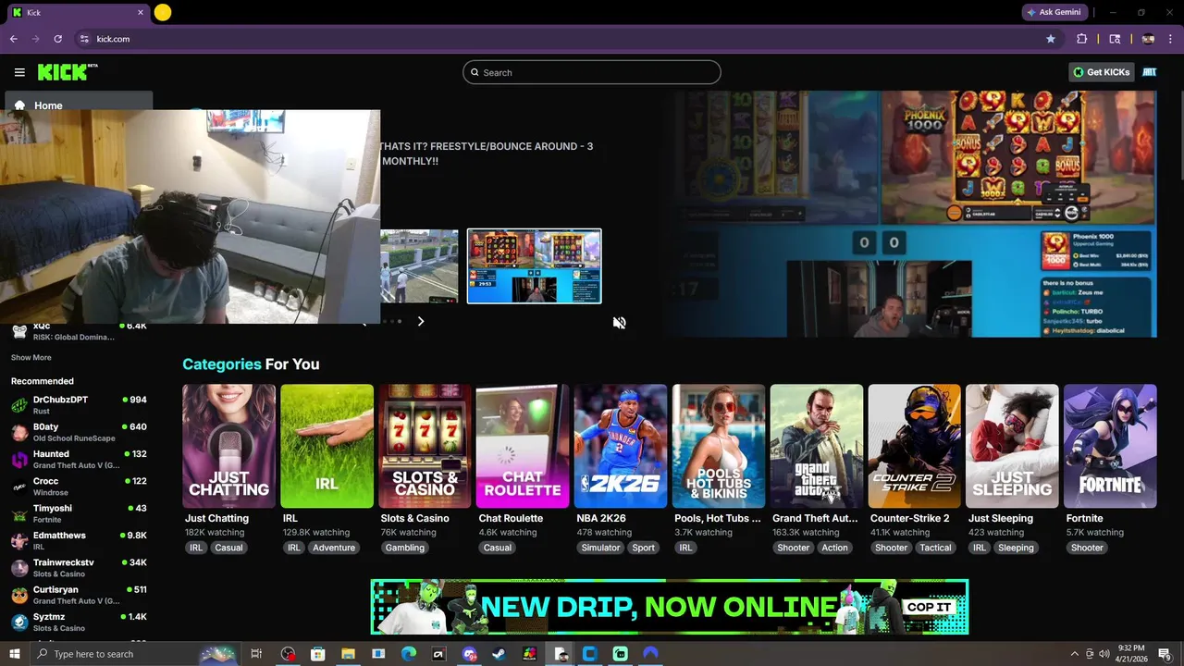Open Just Chatting category card
This screenshot has height=666, width=1184.
(x=228, y=446)
